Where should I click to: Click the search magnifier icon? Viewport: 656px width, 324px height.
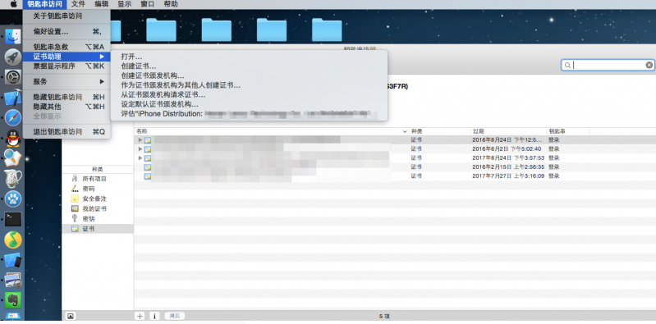click(567, 66)
